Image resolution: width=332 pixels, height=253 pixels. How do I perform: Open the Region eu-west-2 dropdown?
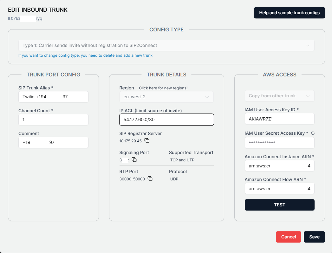point(166,97)
